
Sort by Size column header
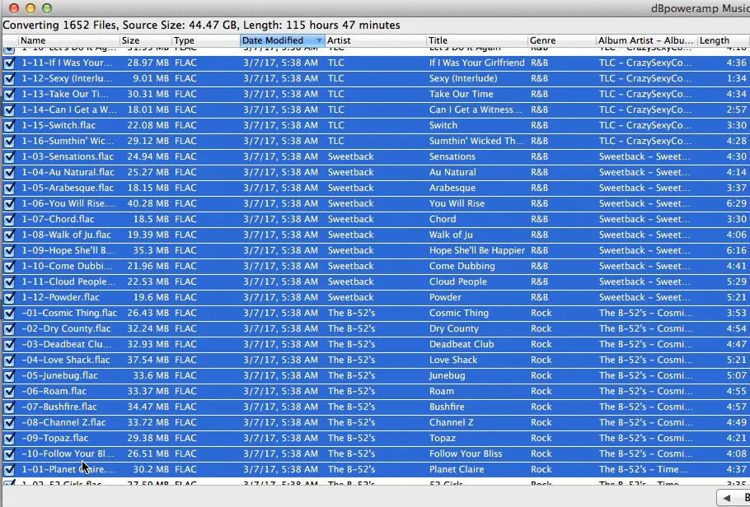145,40
